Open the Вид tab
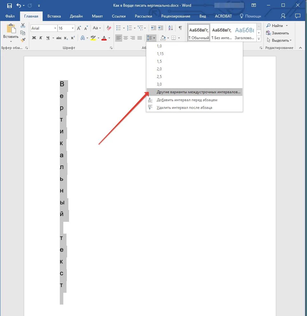Image resolution: width=307 pixels, height=316 pixels. coord(202,16)
